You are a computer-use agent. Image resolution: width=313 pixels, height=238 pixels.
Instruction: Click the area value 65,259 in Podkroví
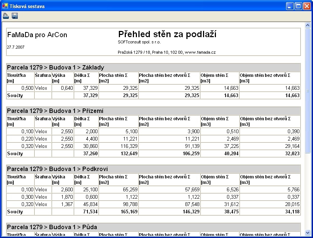point(130,189)
